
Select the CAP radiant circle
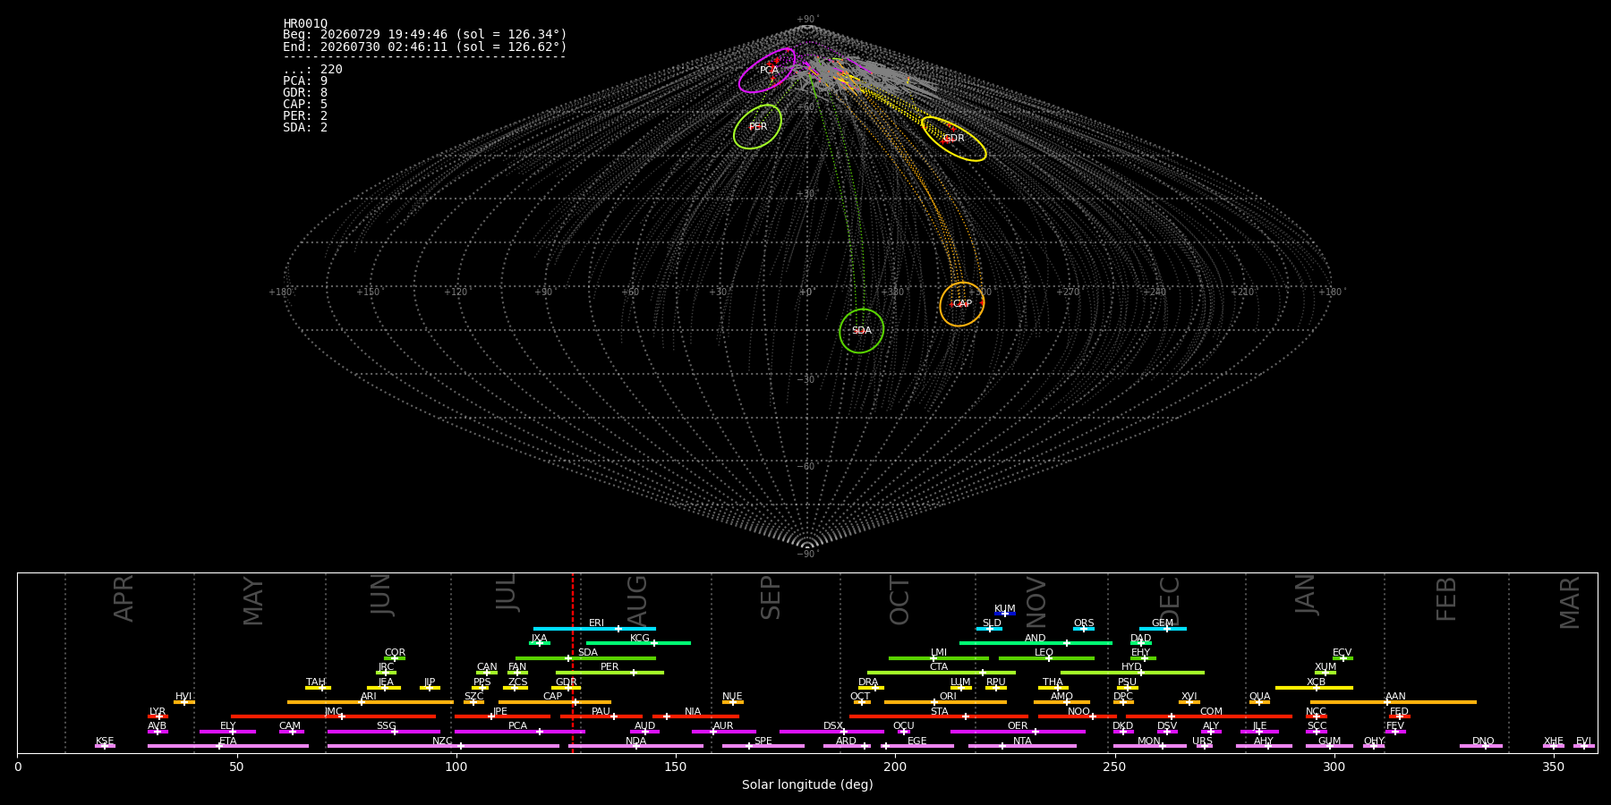pyautogui.click(x=962, y=304)
